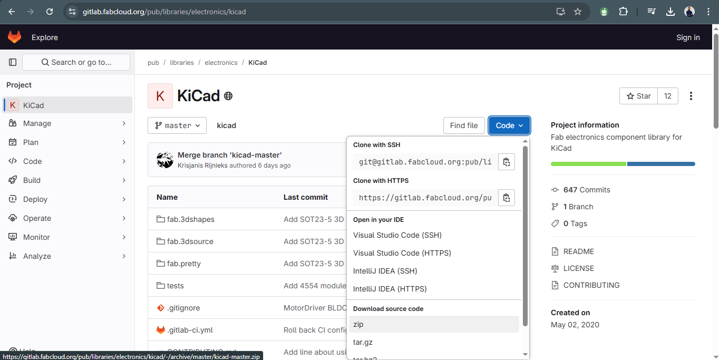Click the KiCad project avatar in sidebar
This screenshot has height=360, width=719.
[13, 105]
